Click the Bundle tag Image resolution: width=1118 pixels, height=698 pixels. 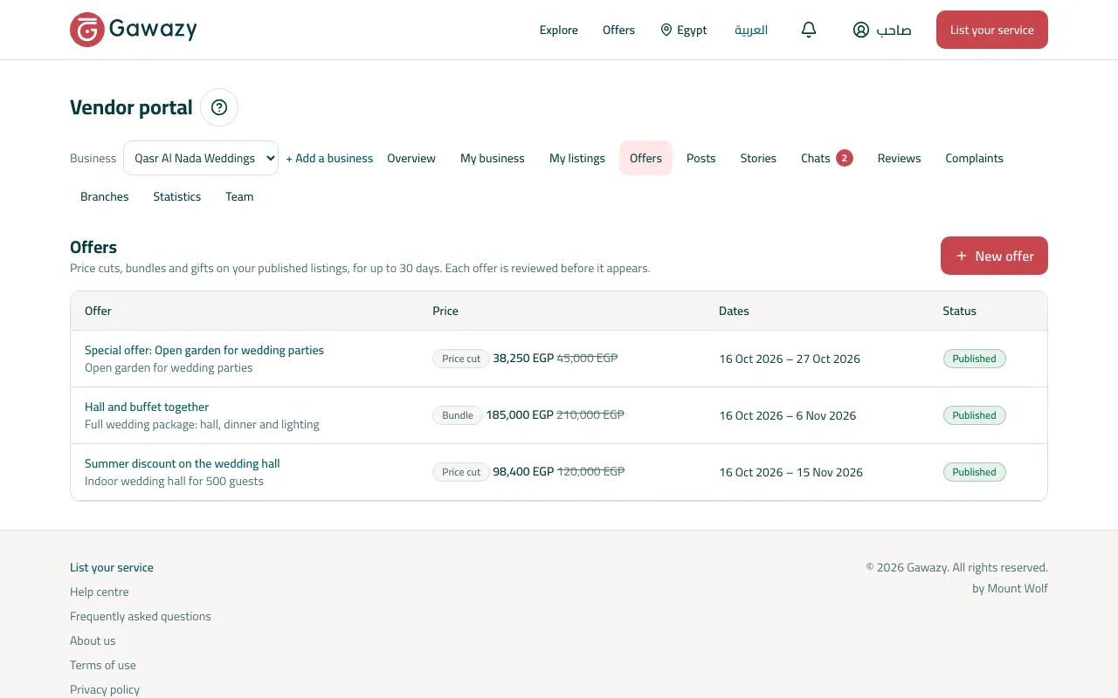point(458,415)
